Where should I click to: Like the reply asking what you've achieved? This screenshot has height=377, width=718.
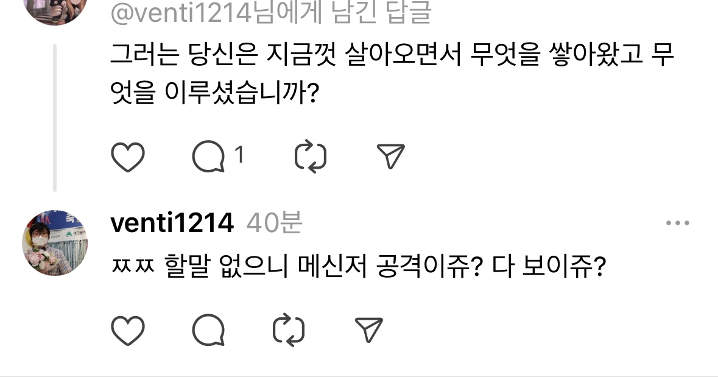128,157
